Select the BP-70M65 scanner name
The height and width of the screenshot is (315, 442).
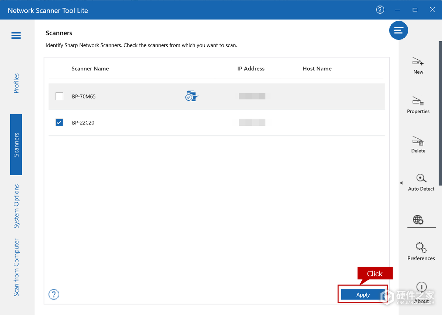point(84,97)
